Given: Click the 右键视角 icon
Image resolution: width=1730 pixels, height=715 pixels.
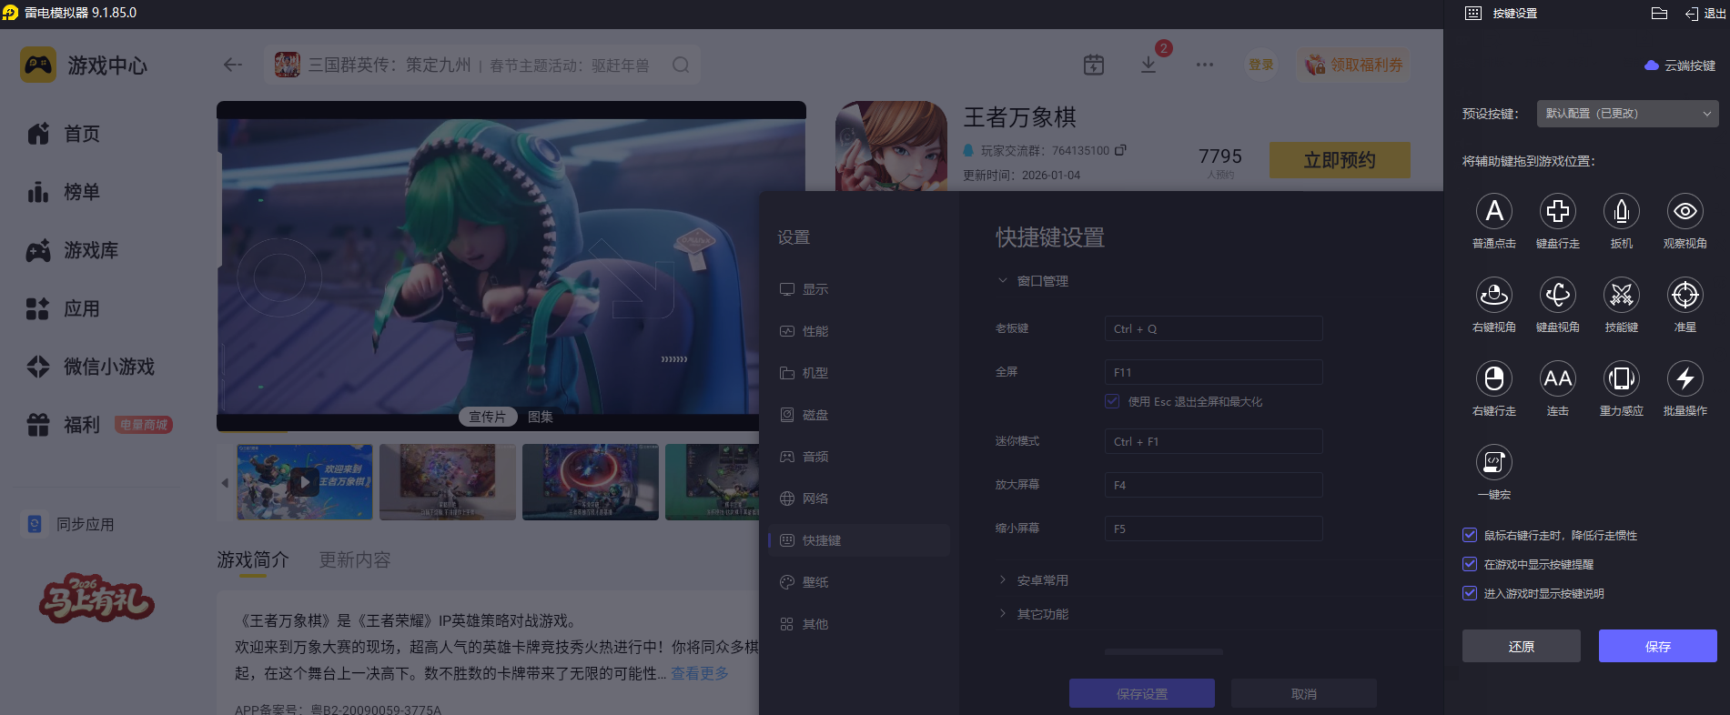Looking at the screenshot, I should pyautogui.click(x=1493, y=295).
